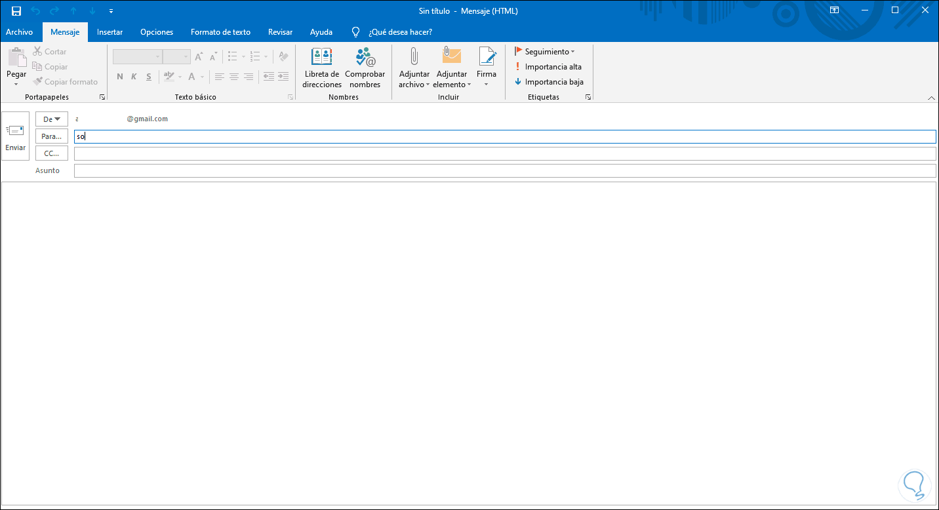
Task: Open the font size combo box
Action: tap(176, 57)
